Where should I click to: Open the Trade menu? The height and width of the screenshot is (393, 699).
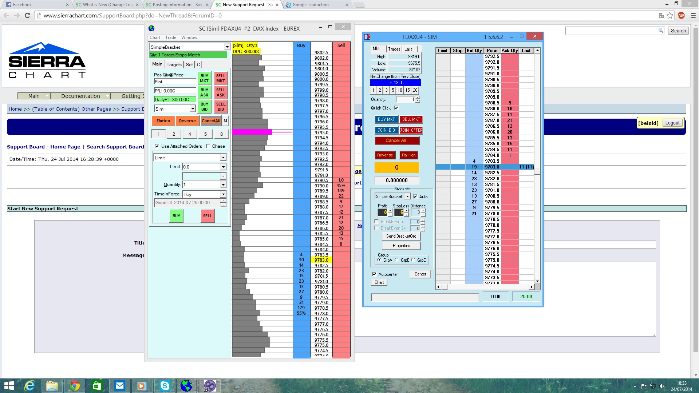(170, 37)
